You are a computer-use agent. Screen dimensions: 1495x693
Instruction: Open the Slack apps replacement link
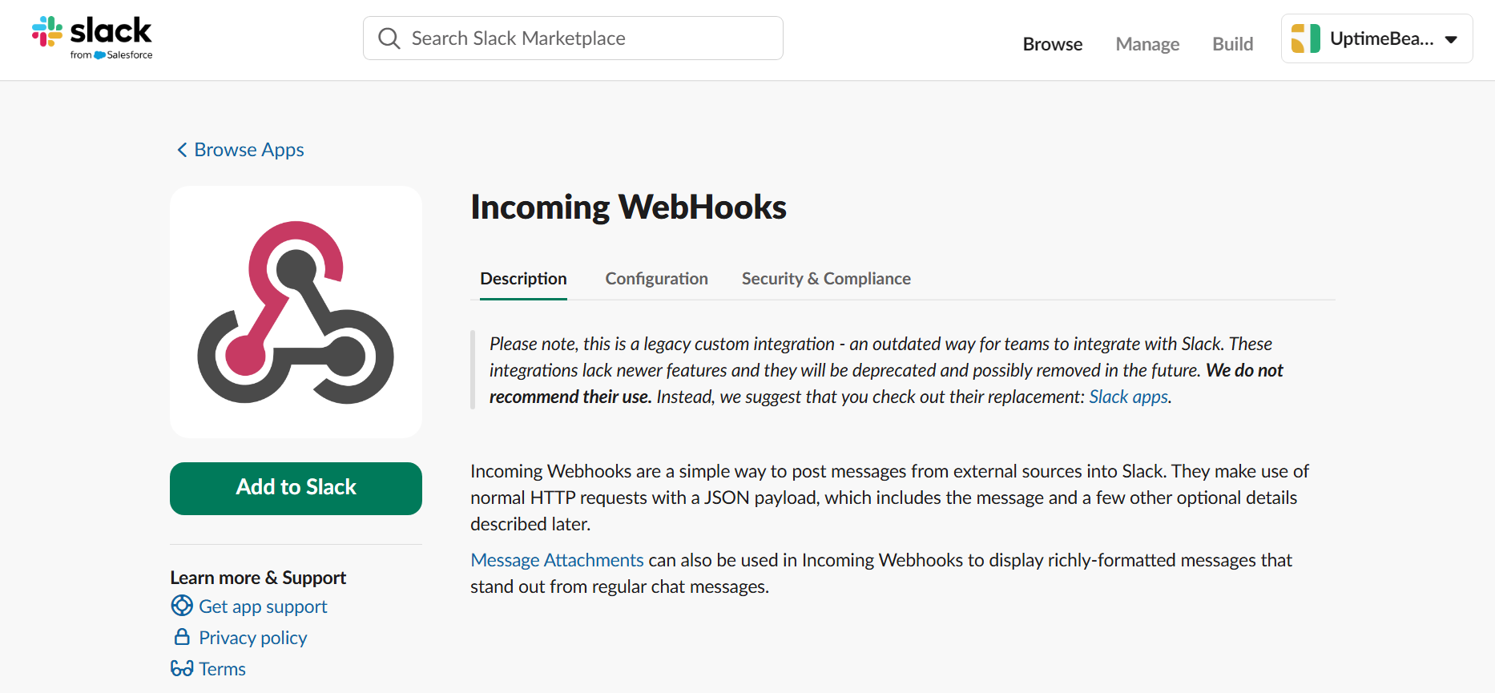click(x=1128, y=396)
